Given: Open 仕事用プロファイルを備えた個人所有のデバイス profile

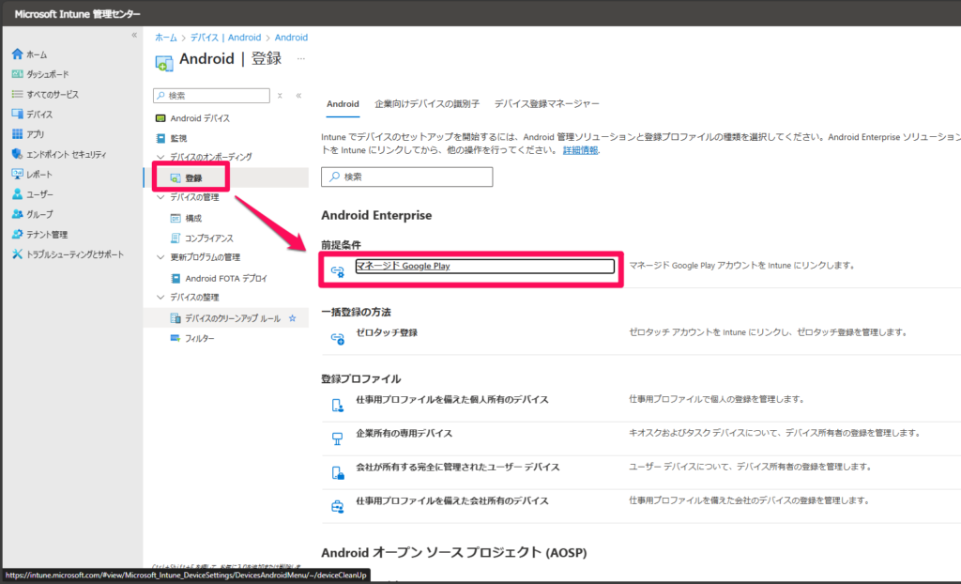Looking at the screenshot, I should 452,399.
